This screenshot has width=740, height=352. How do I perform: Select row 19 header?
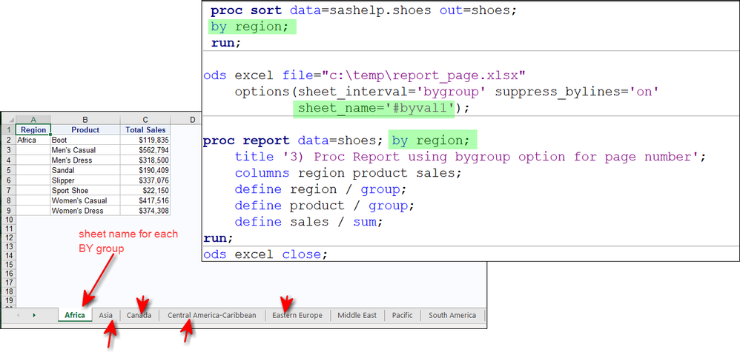click(x=8, y=300)
